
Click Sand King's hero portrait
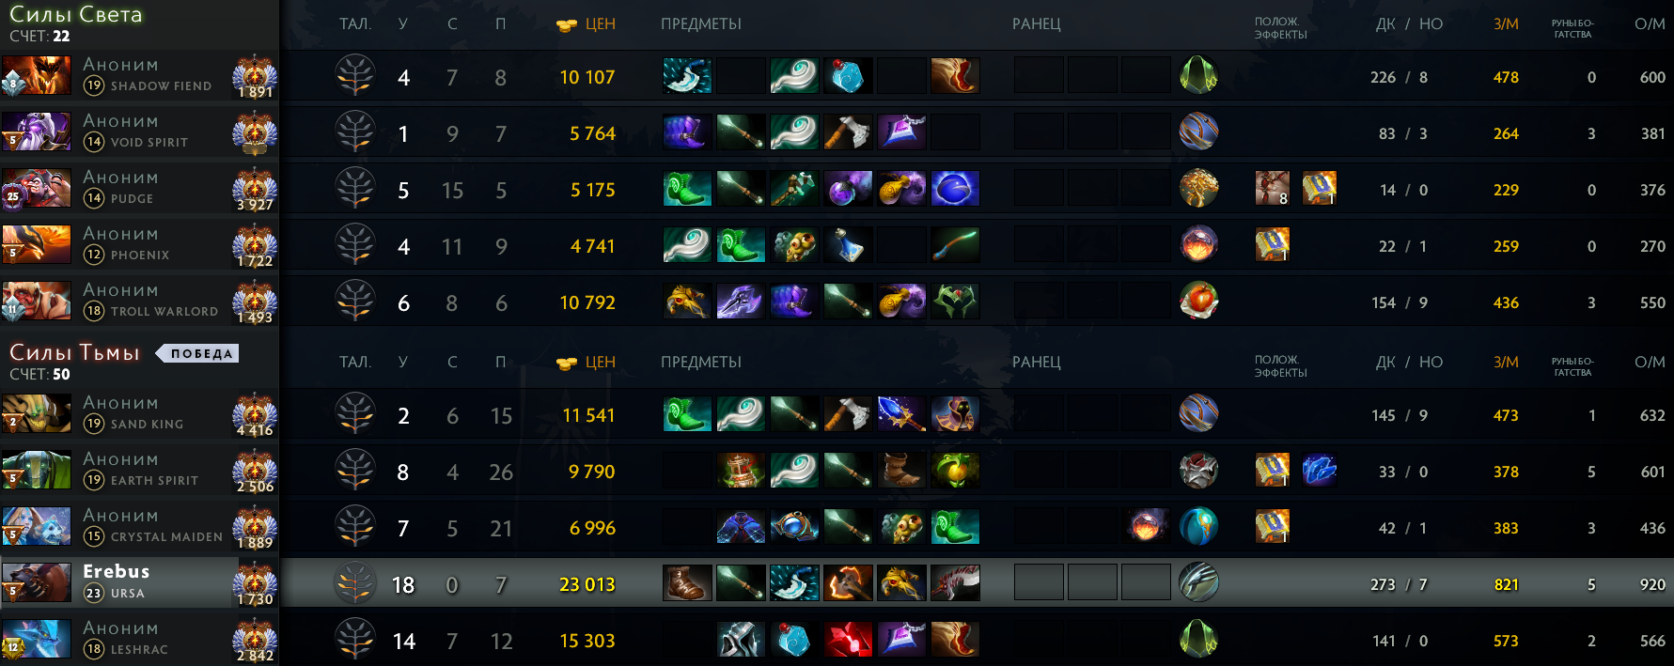[36, 414]
